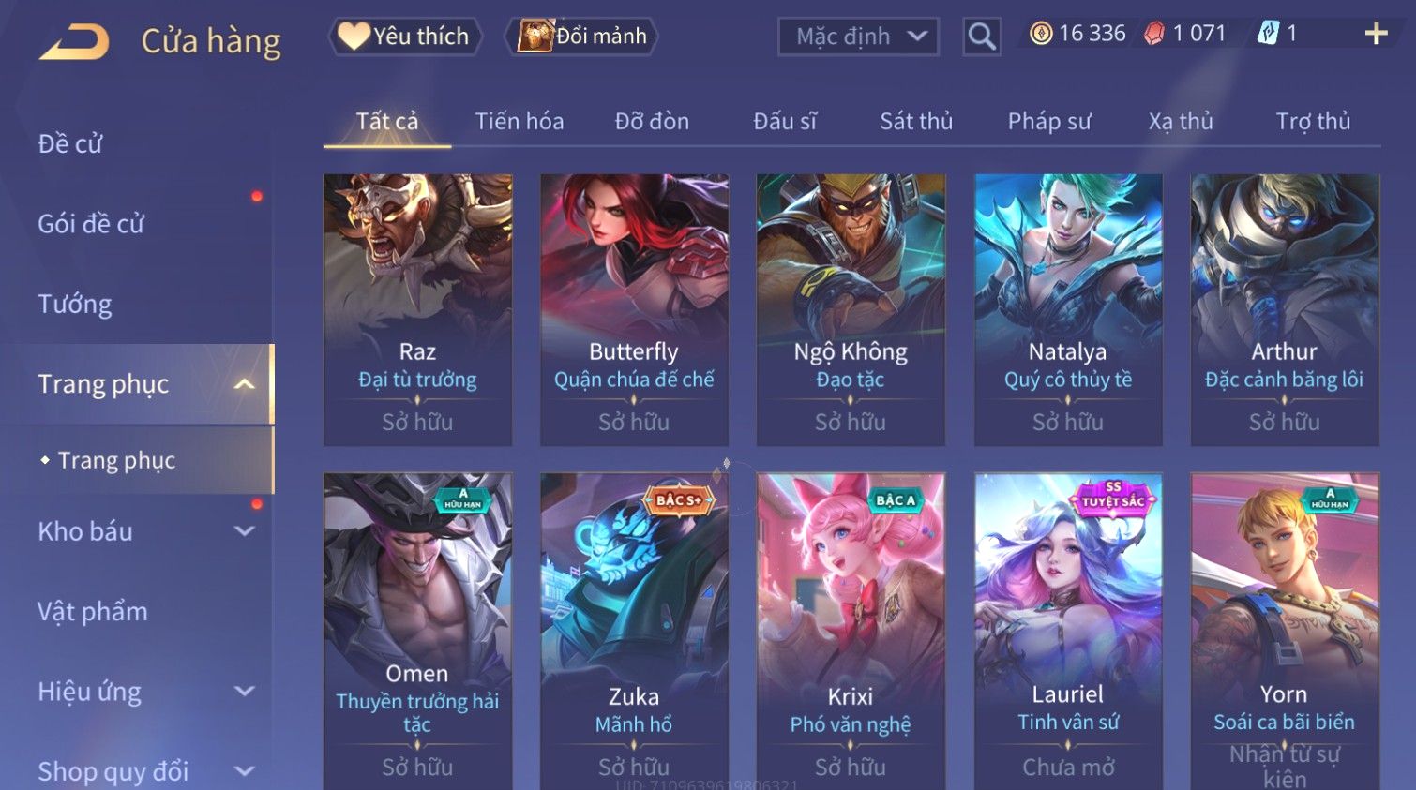
Task: Tap the blue ticket currency icon
Action: (x=1268, y=34)
